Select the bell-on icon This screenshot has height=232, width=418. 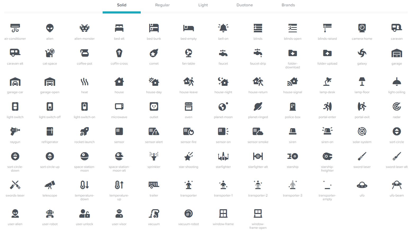click(x=223, y=28)
